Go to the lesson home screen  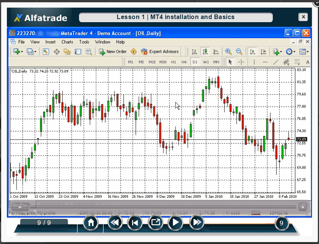[91, 223]
